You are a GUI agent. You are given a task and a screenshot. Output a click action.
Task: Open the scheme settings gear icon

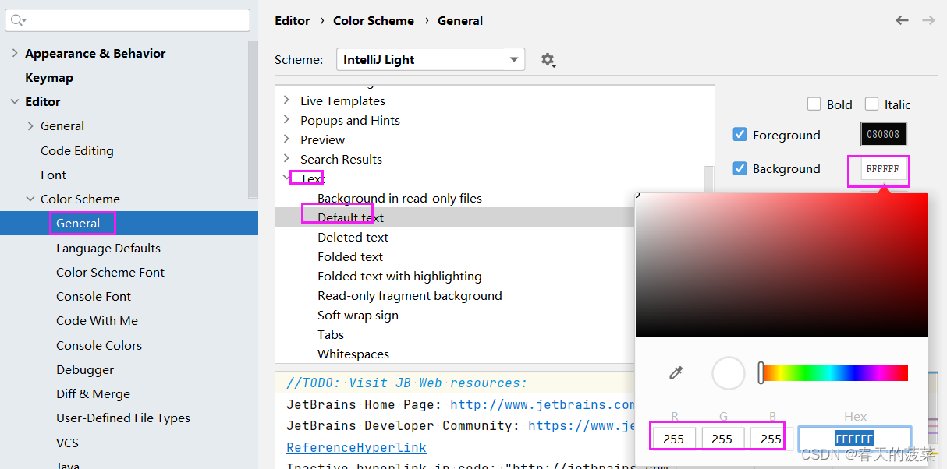tap(548, 59)
